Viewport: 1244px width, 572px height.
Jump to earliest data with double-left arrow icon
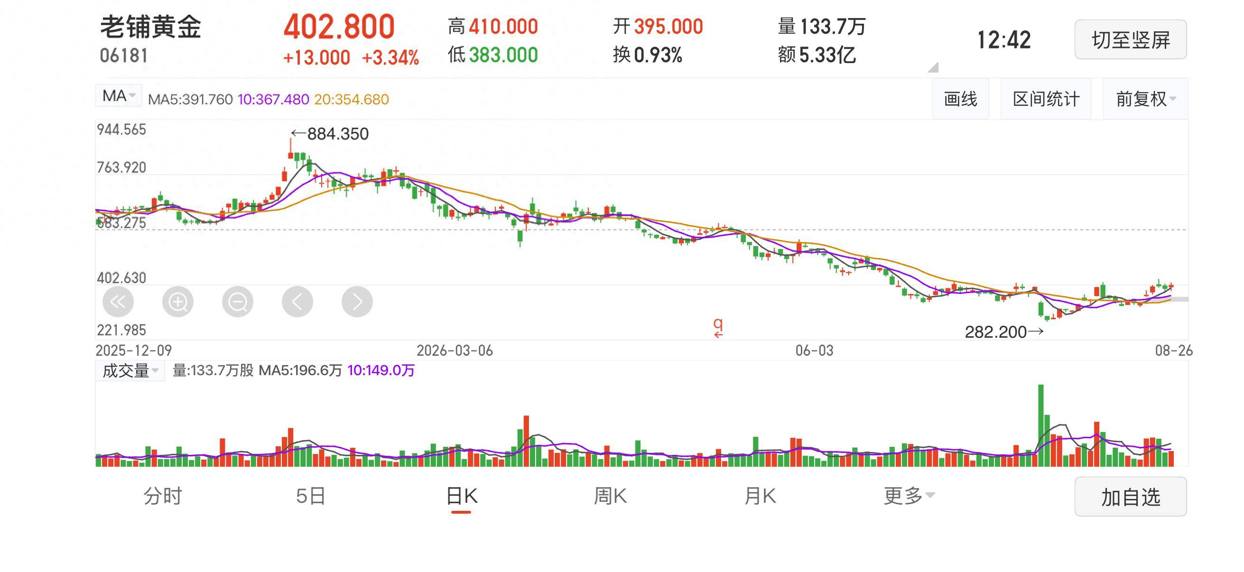(118, 302)
